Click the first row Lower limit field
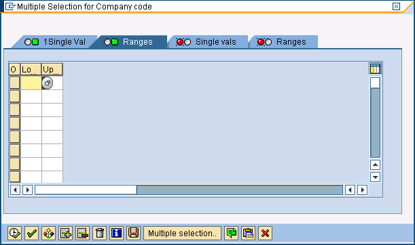The height and width of the screenshot is (245, 415). click(x=31, y=83)
